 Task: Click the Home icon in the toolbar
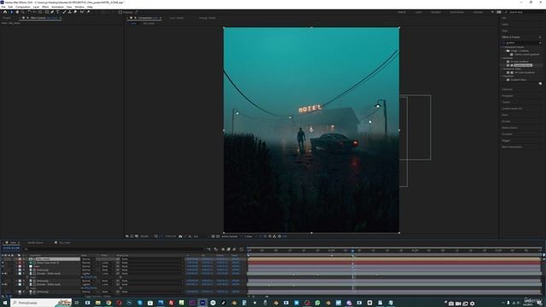(x=5, y=12)
